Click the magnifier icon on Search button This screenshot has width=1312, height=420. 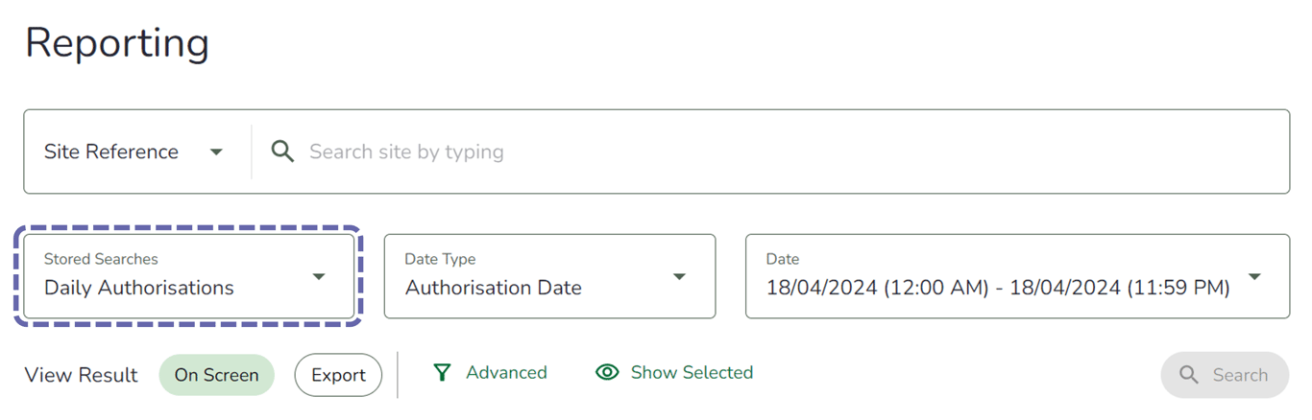1189,375
